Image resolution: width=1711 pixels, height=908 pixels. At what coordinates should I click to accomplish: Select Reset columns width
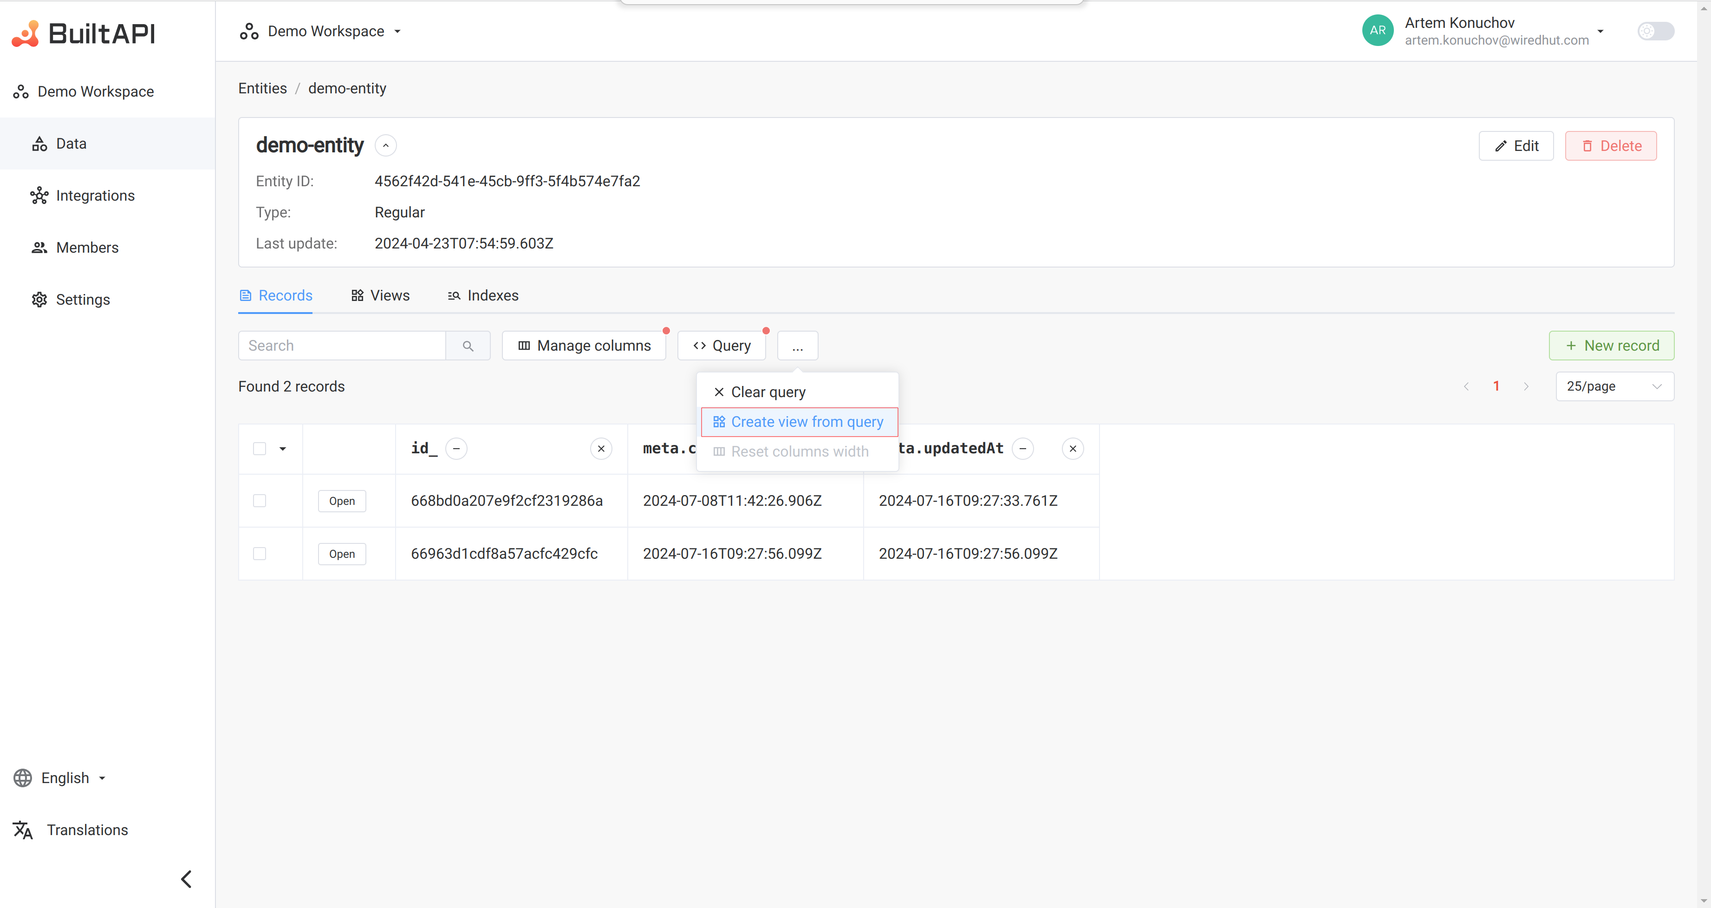pos(798,451)
